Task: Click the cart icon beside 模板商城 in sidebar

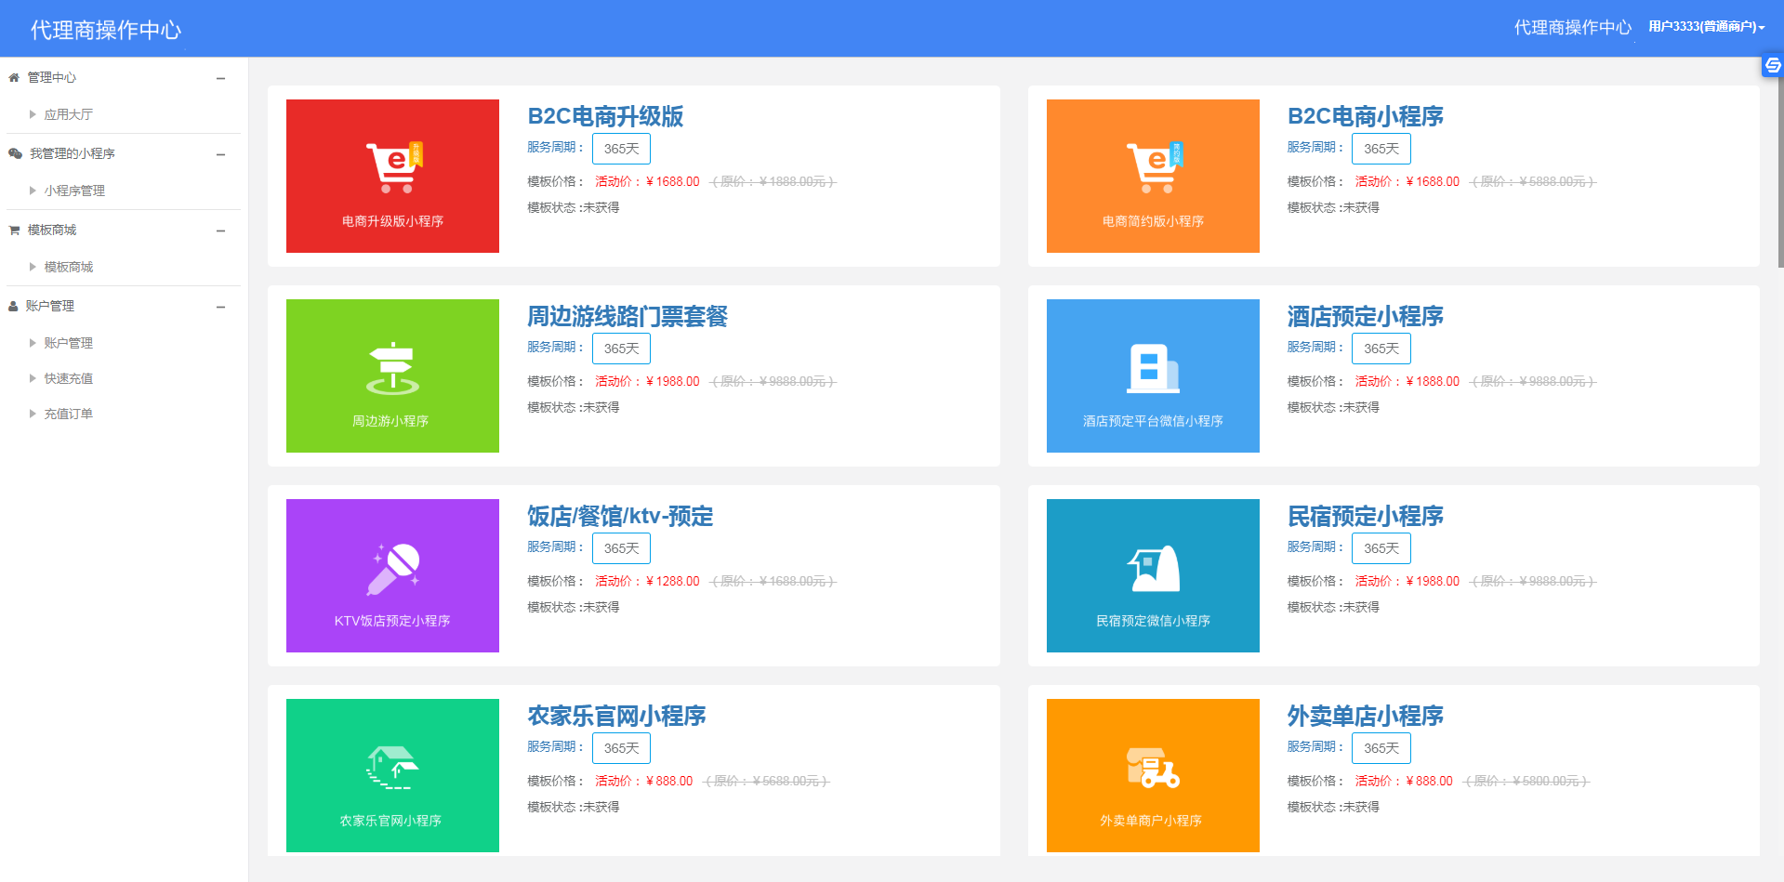Action: pyautogui.click(x=13, y=230)
